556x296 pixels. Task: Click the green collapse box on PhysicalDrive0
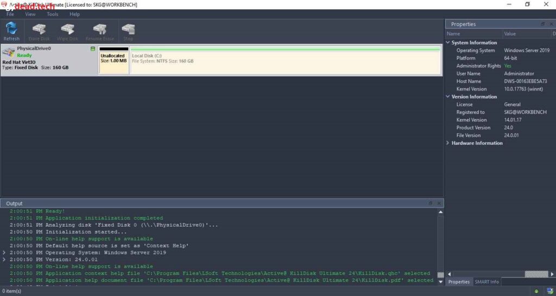point(93,49)
